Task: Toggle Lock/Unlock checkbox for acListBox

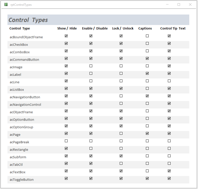Action: [121, 88]
